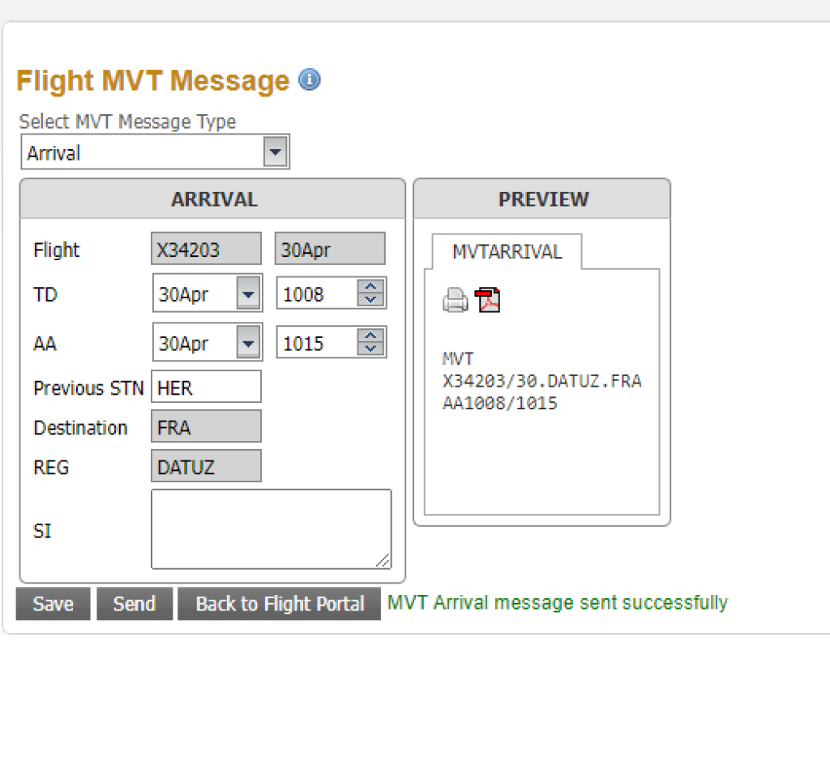Click the Previous STN input field
Image resolution: width=830 pixels, height=779 pixels.
coord(206,387)
